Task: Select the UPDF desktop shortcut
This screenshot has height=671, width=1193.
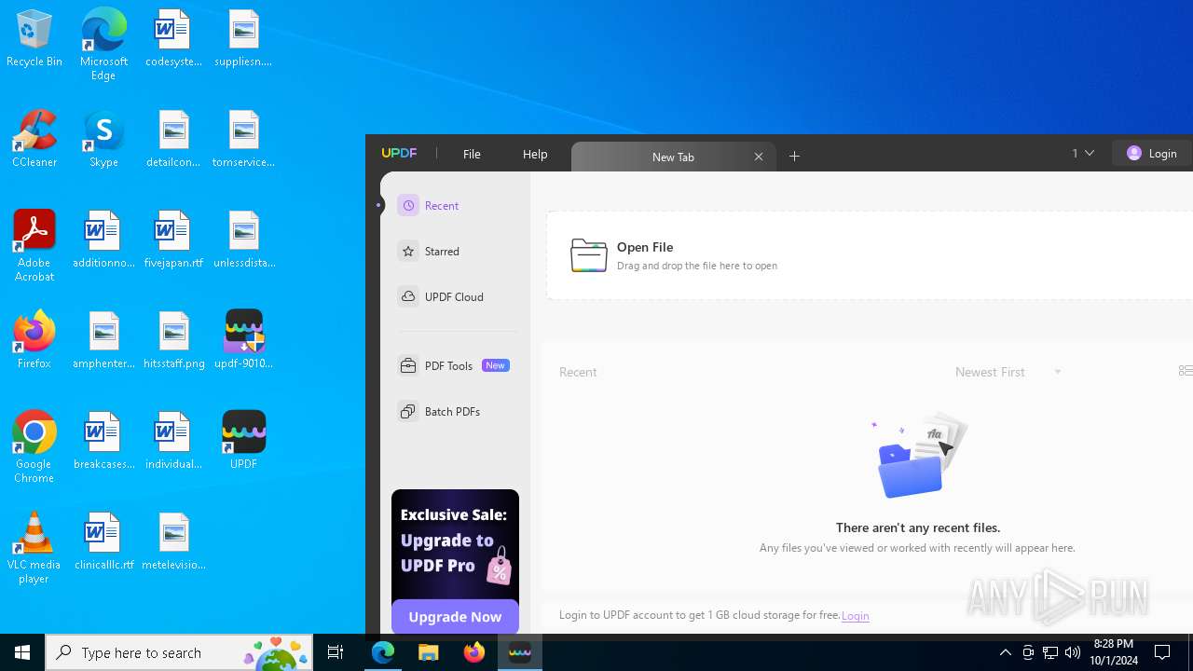Action: coord(243,441)
